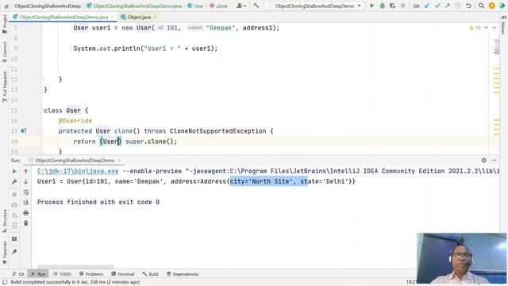This screenshot has width=508, height=286.
Task: Open the Project side panel
Action: tap(5, 24)
